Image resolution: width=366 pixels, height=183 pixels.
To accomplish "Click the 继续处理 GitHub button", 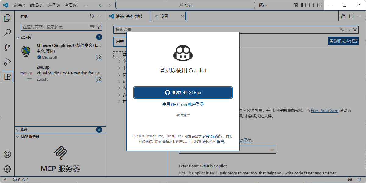I will click(x=183, y=92).
